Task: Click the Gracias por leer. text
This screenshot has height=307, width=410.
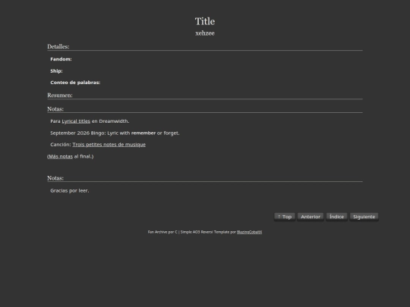Action: pos(70,190)
